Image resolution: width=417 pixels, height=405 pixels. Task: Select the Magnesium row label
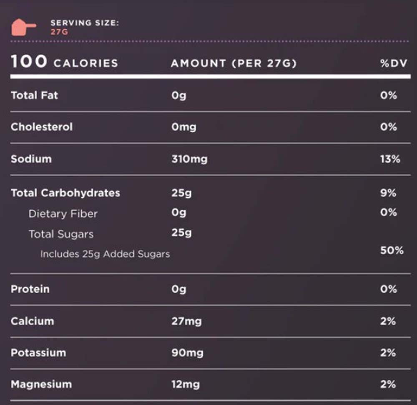41,384
